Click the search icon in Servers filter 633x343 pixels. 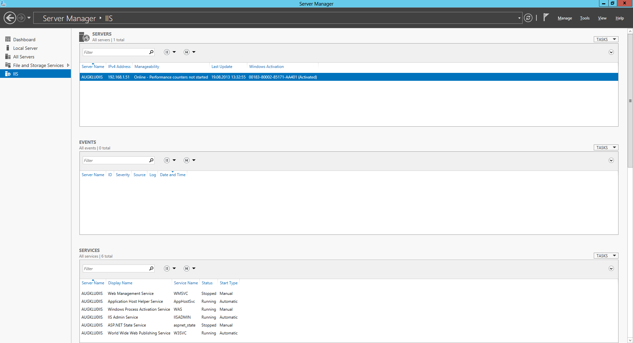[x=151, y=52]
